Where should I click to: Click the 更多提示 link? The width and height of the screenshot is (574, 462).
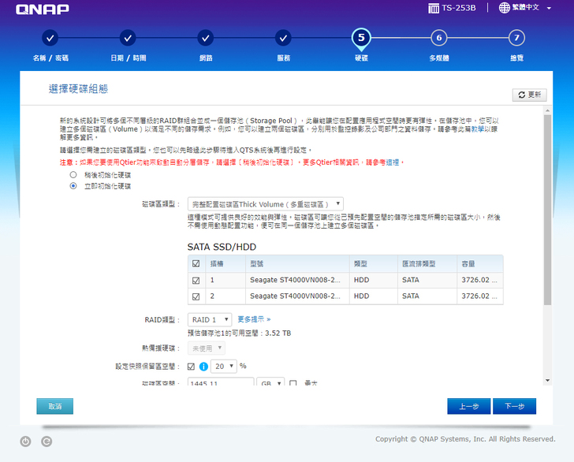pyautogui.click(x=254, y=319)
